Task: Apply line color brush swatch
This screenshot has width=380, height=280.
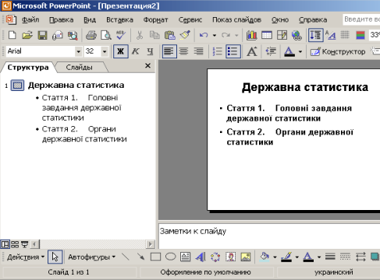Action: click(286, 257)
